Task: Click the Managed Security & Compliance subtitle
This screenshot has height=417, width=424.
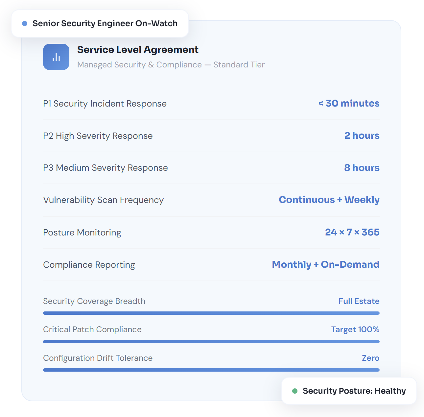Action: tap(171, 65)
